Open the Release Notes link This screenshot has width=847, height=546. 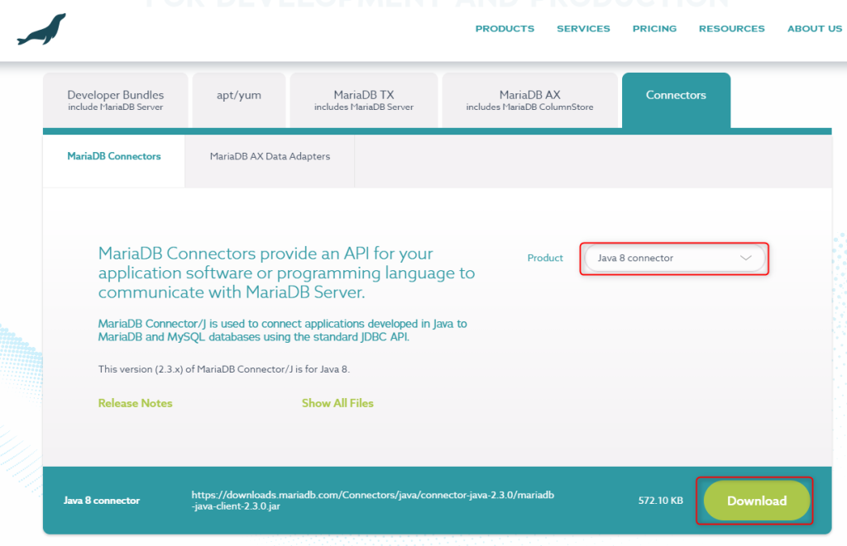[135, 403]
